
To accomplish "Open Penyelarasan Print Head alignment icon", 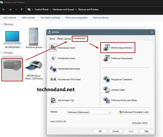I will (53, 79).
